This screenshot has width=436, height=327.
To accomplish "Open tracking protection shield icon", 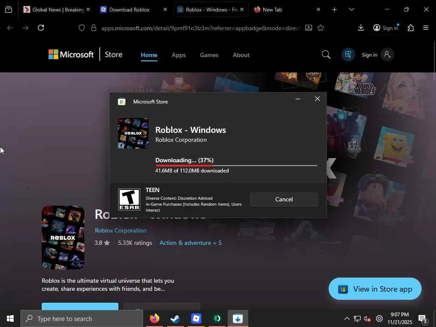I will pyautogui.click(x=81, y=28).
